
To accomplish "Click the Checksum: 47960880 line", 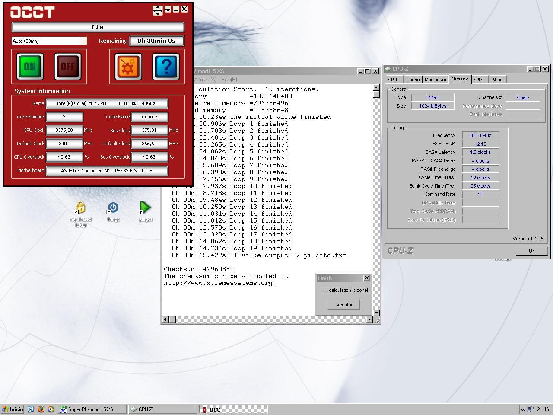I will click(199, 269).
